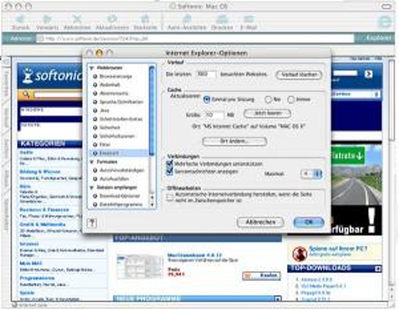Click the cache Größe input field
This screenshot has width=399, height=310.
(x=214, y=115)
